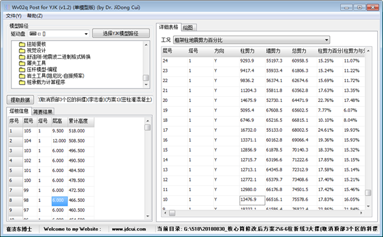Select the 岩土工具(阻尼比-自振频率) folder
The height and width of the screenshot is (237, 383).
(56, 76)
